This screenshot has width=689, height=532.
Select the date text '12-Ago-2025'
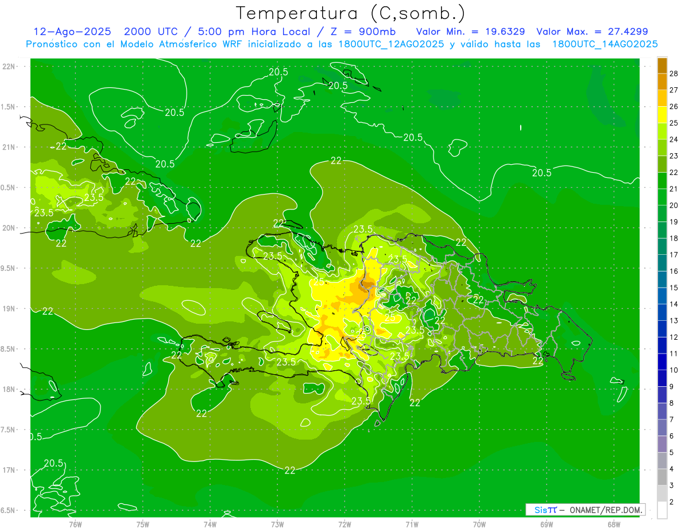point(72,32)
